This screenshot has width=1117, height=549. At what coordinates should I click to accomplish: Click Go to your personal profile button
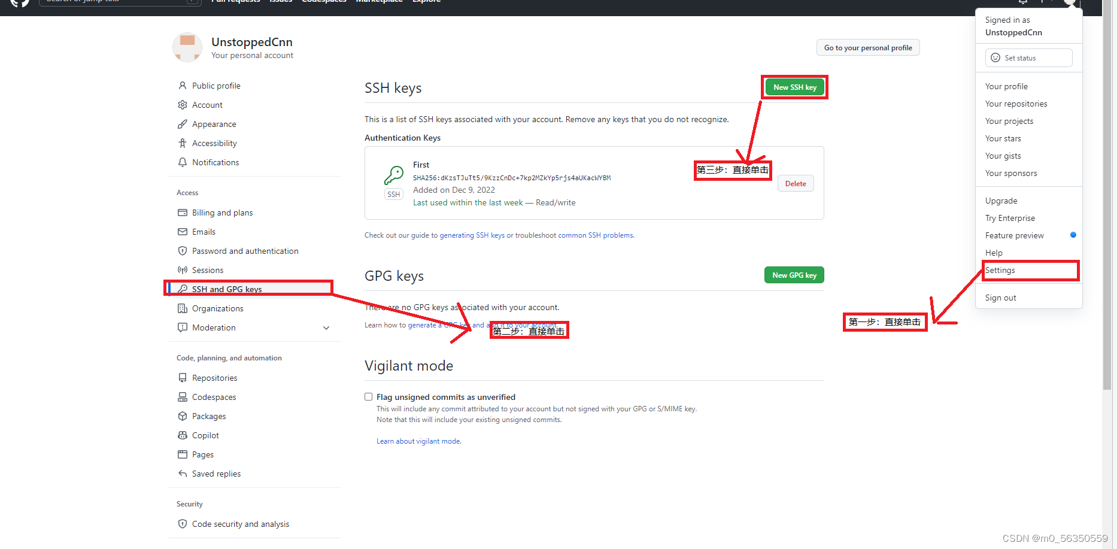click(x=868, y=48)
